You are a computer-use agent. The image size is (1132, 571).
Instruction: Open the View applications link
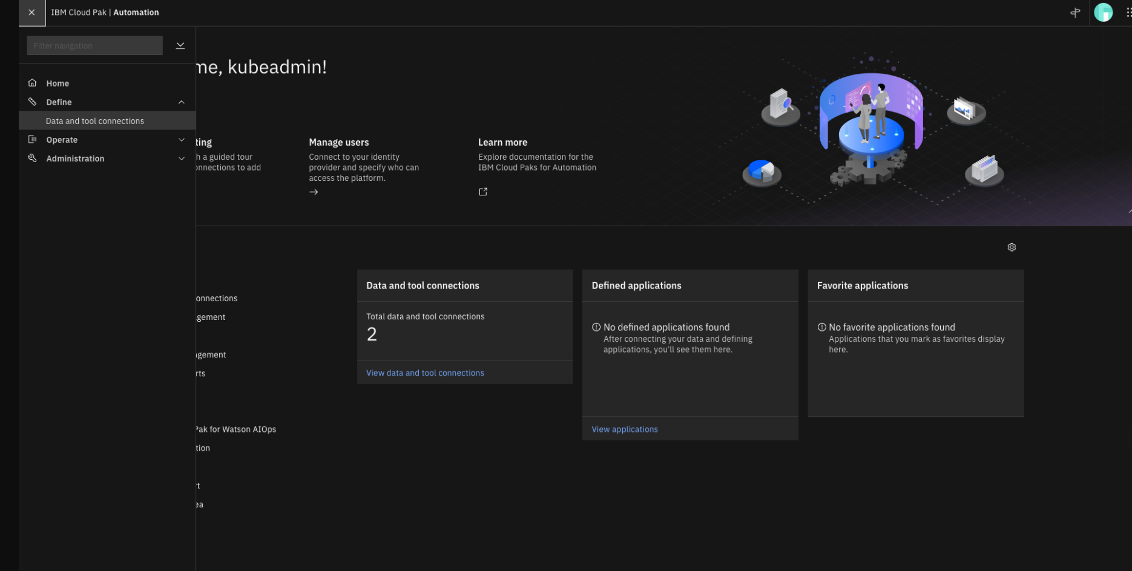coord(625,429)
